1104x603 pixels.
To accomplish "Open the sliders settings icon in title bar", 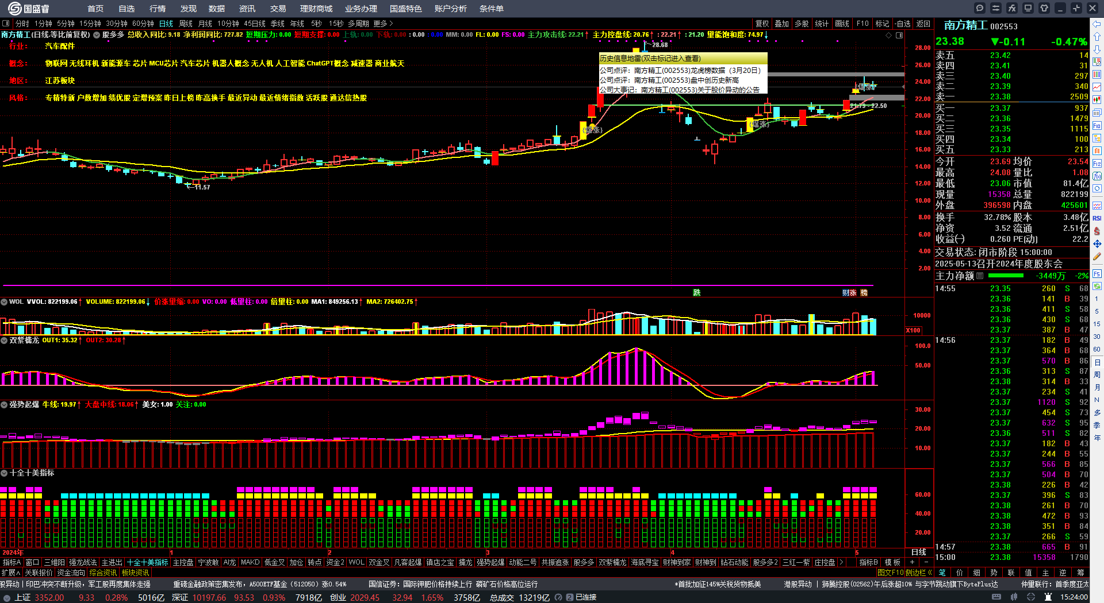I will coord(996,8).
